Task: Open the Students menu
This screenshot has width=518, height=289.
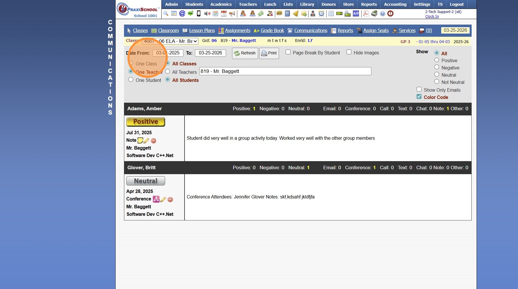Action: tap(194, 4)
